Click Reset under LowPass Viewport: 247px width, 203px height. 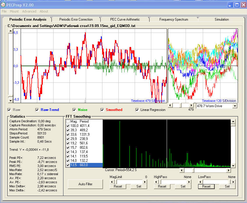click(x=206, y=186)
